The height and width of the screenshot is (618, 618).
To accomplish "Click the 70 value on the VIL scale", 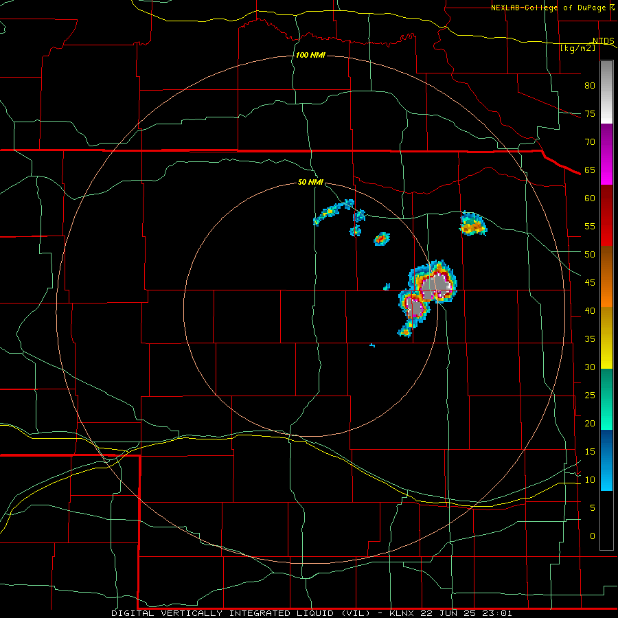I will [590, 142].
